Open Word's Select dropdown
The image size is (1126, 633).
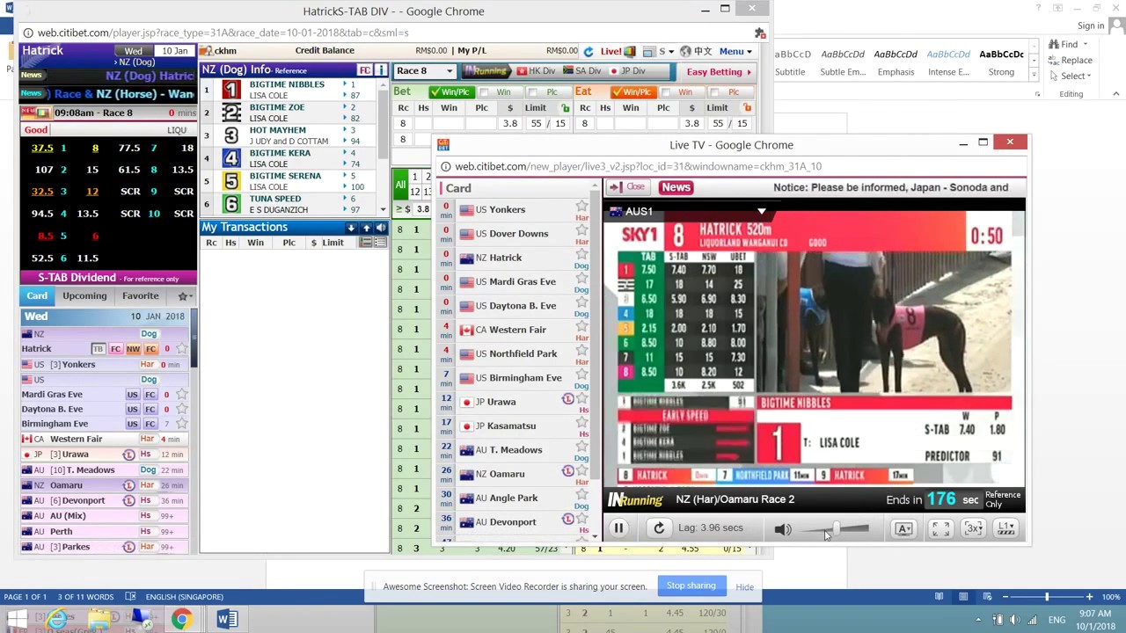(1076, 76)
